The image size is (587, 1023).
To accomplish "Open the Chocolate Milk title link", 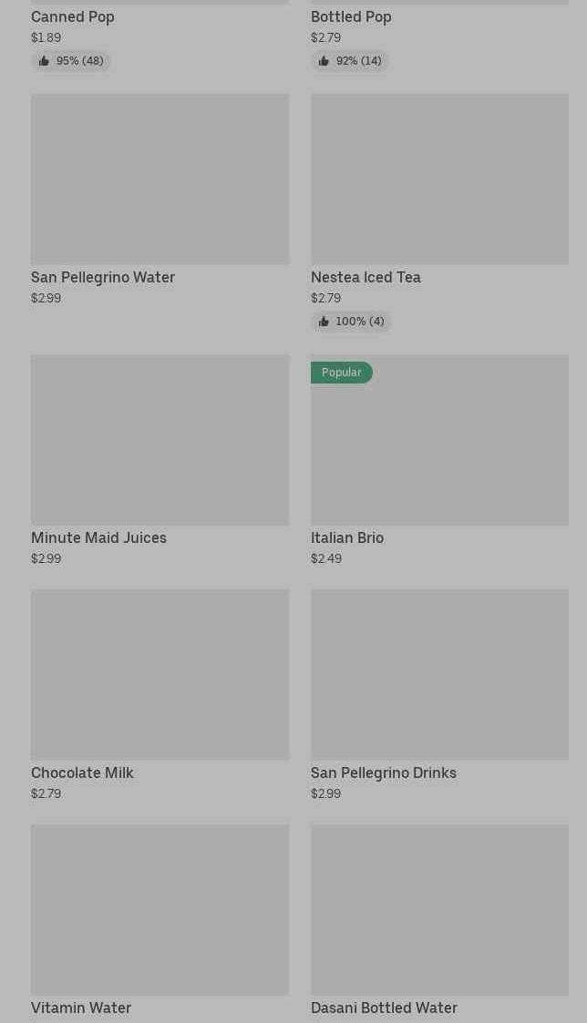I will point(82,772).
